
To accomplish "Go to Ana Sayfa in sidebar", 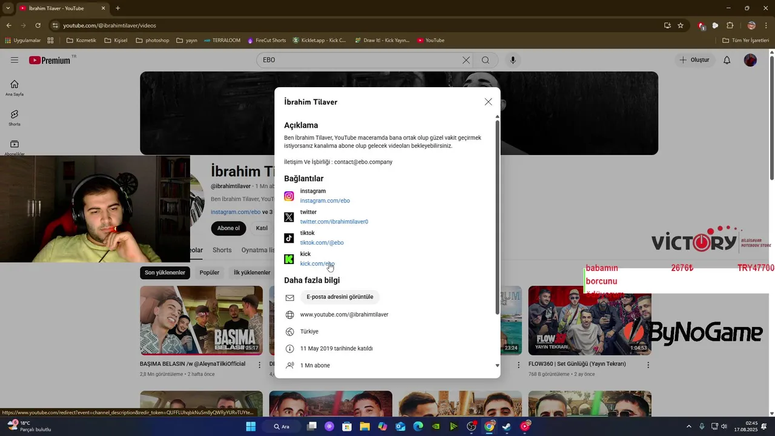I will pos(15,88).
